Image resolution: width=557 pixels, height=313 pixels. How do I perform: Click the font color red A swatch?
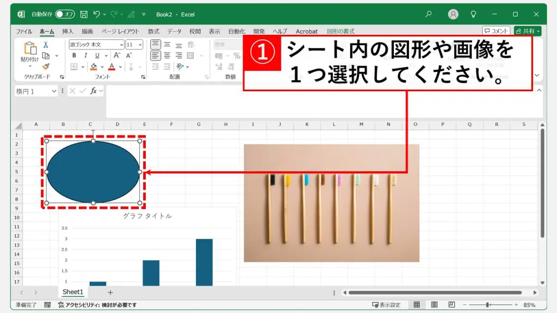pyautogui.click(x=112, y=66)
